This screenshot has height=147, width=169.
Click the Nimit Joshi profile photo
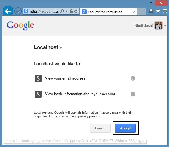click(158, 26)
